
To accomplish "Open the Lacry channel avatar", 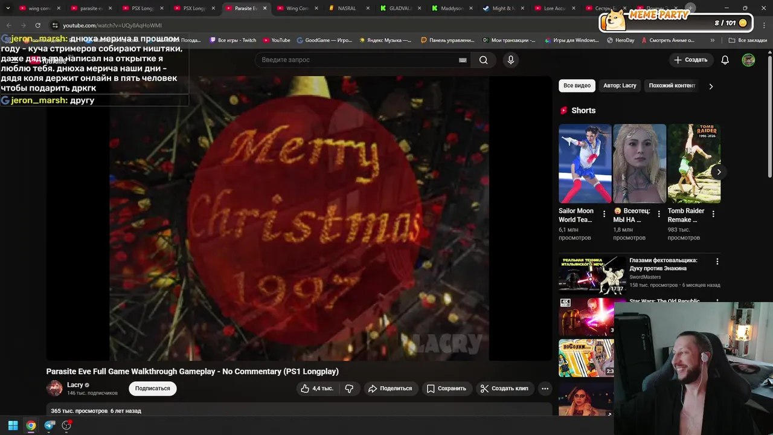I will point(54,388).
